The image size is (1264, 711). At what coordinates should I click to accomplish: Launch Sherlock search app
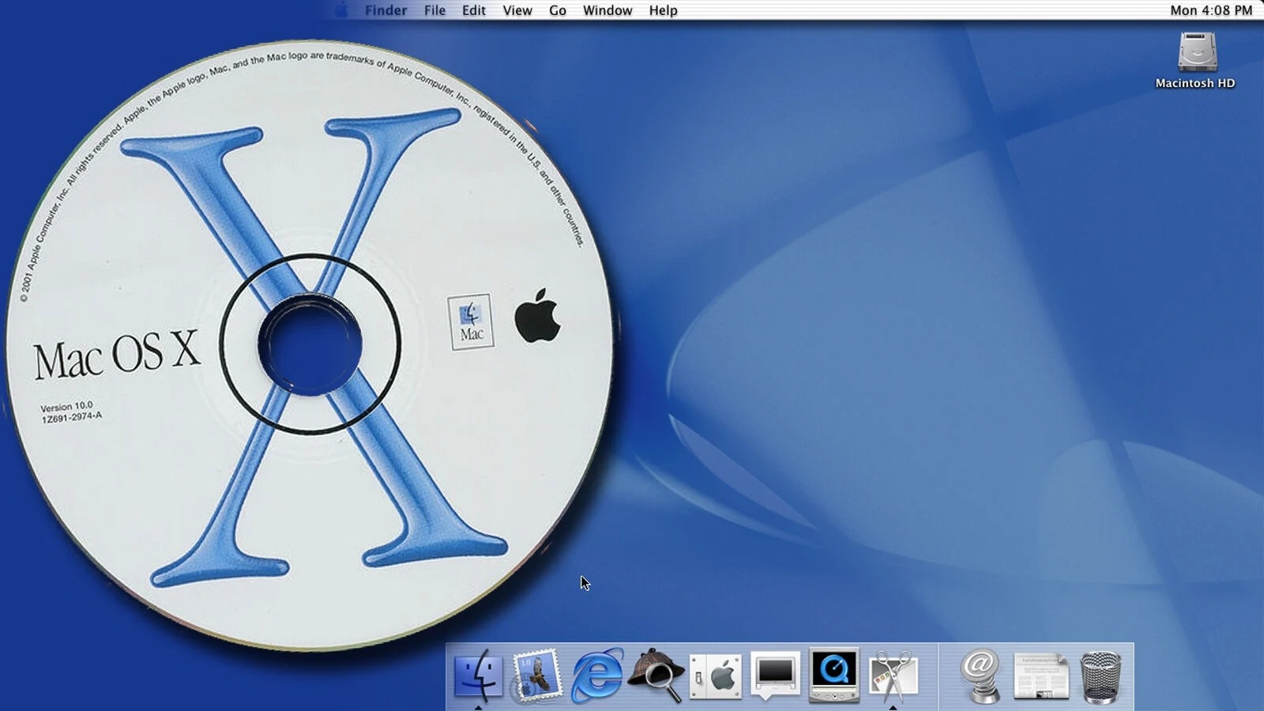pyautogui.click(x=656, y=675)
